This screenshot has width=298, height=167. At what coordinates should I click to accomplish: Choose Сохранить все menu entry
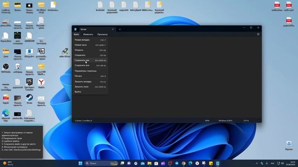[90, 65]
